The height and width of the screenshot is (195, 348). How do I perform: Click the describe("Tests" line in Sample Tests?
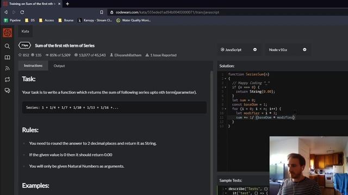click(x=248, y=189)
